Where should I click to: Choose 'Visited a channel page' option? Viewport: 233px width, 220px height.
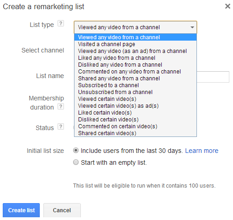pos(135,44)
